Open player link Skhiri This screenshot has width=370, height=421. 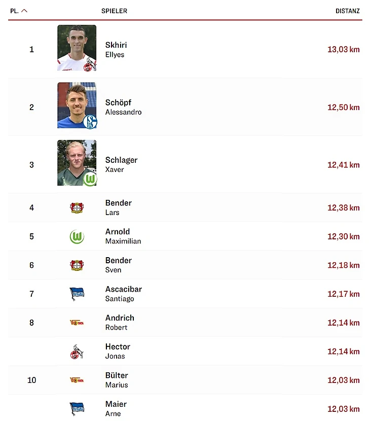tap(116, 45)
